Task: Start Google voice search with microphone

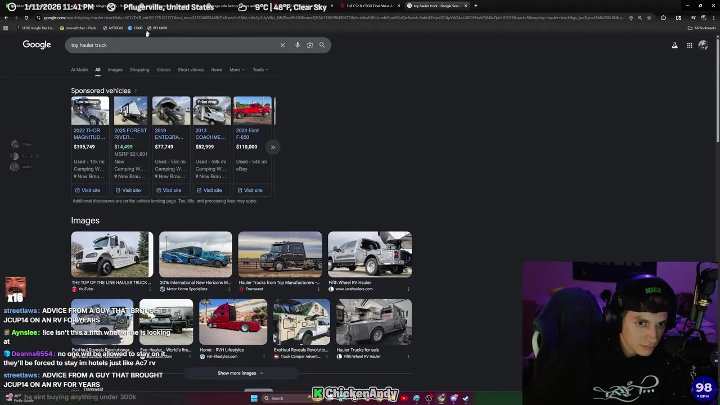Action: coord(298,45)
